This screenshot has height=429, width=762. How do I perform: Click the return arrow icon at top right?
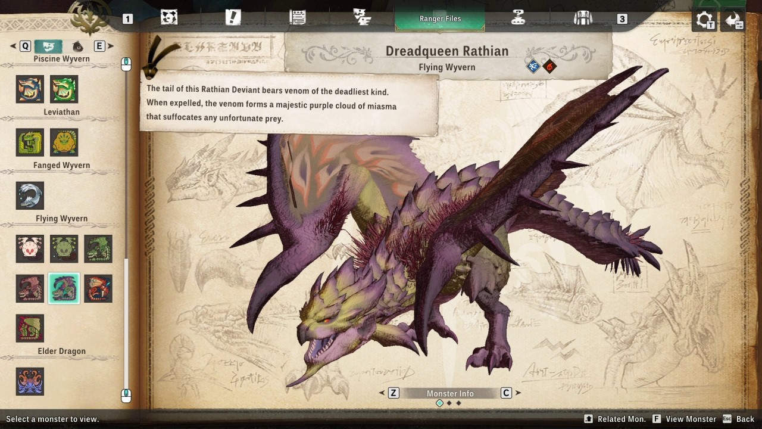tap(733, 20)
